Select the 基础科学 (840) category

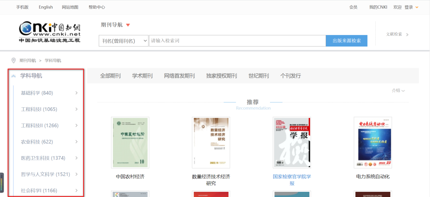[x=37, y=93]
